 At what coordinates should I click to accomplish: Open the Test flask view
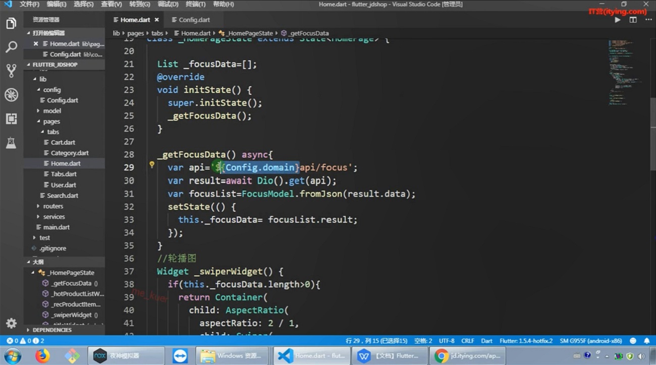[x=11, y=143]
